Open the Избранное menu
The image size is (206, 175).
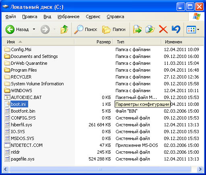pos(68,16)
